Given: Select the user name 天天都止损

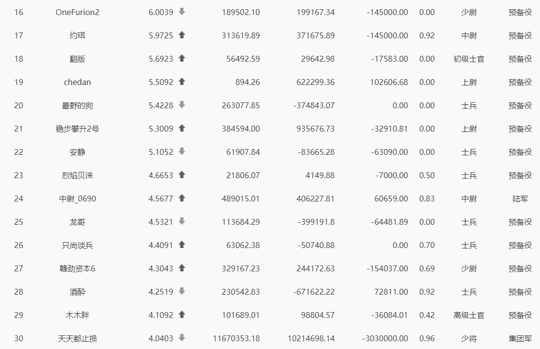Looking at the screenshot, I should click(78, 339).
